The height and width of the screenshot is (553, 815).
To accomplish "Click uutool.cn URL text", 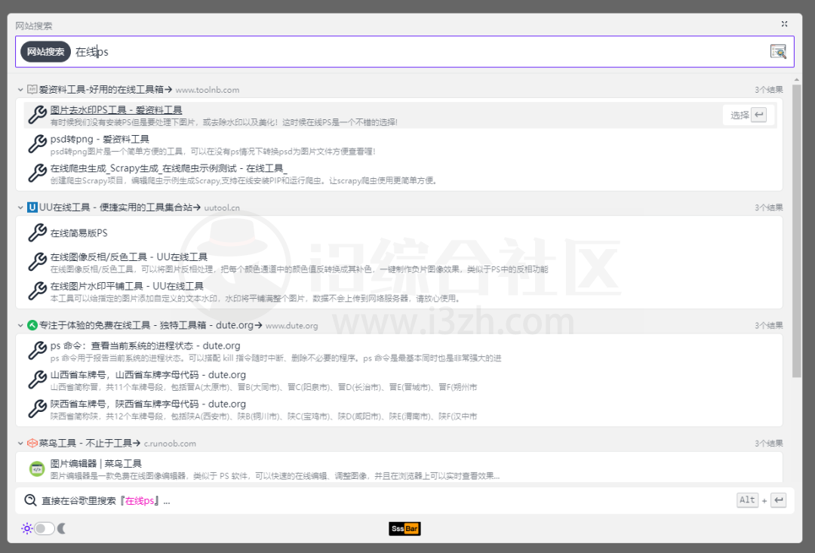I will (x=222, y=208).
